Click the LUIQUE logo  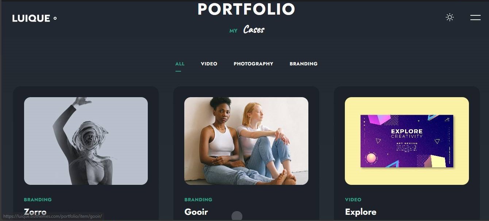(x=31, y=18)
